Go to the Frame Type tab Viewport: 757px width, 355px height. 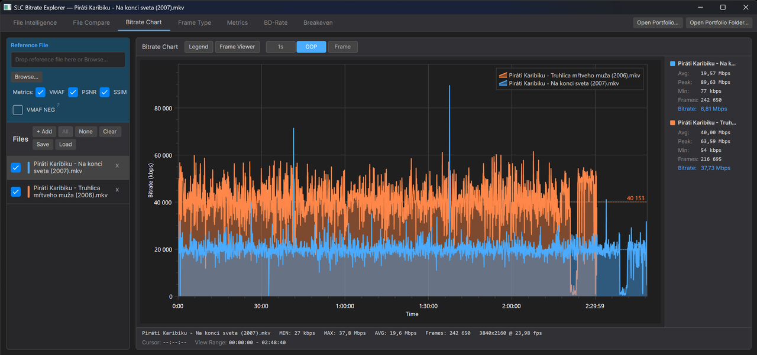(195, 22)
